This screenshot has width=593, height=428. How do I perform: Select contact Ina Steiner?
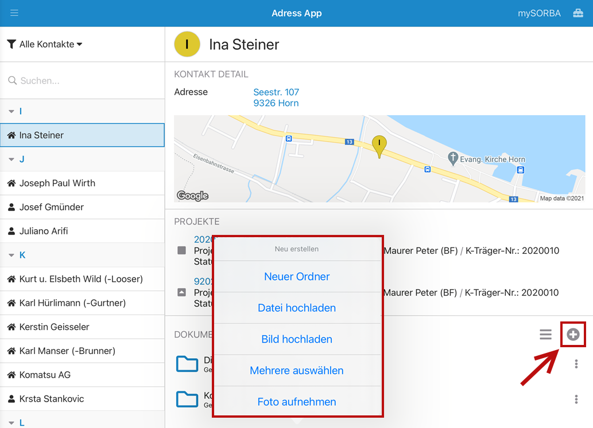click(83, 135)
